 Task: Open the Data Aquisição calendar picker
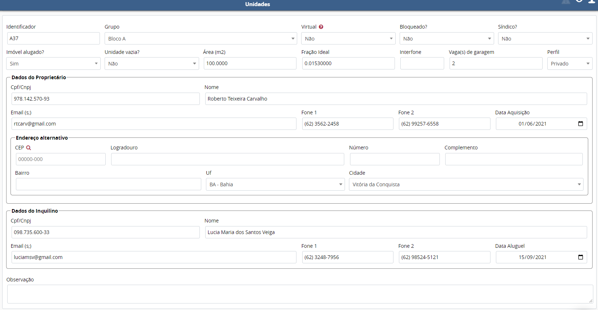click(581, 124)
